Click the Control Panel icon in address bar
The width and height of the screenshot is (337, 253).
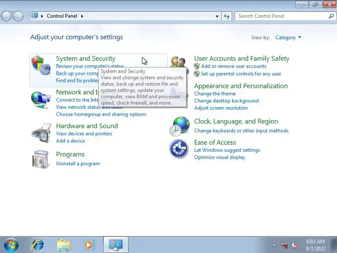tap(35, 16)
